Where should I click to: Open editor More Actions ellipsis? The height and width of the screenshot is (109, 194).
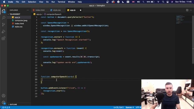click(x=191, y=10)
